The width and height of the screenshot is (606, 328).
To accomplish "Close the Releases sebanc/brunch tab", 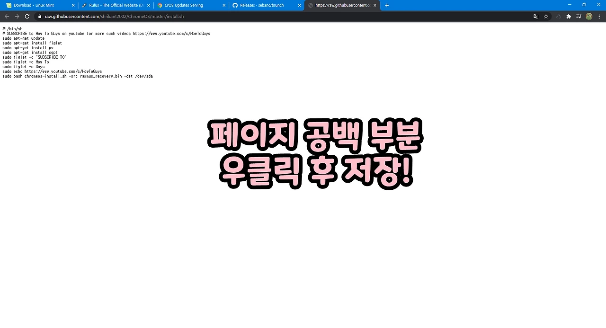I will coord(299,5).
